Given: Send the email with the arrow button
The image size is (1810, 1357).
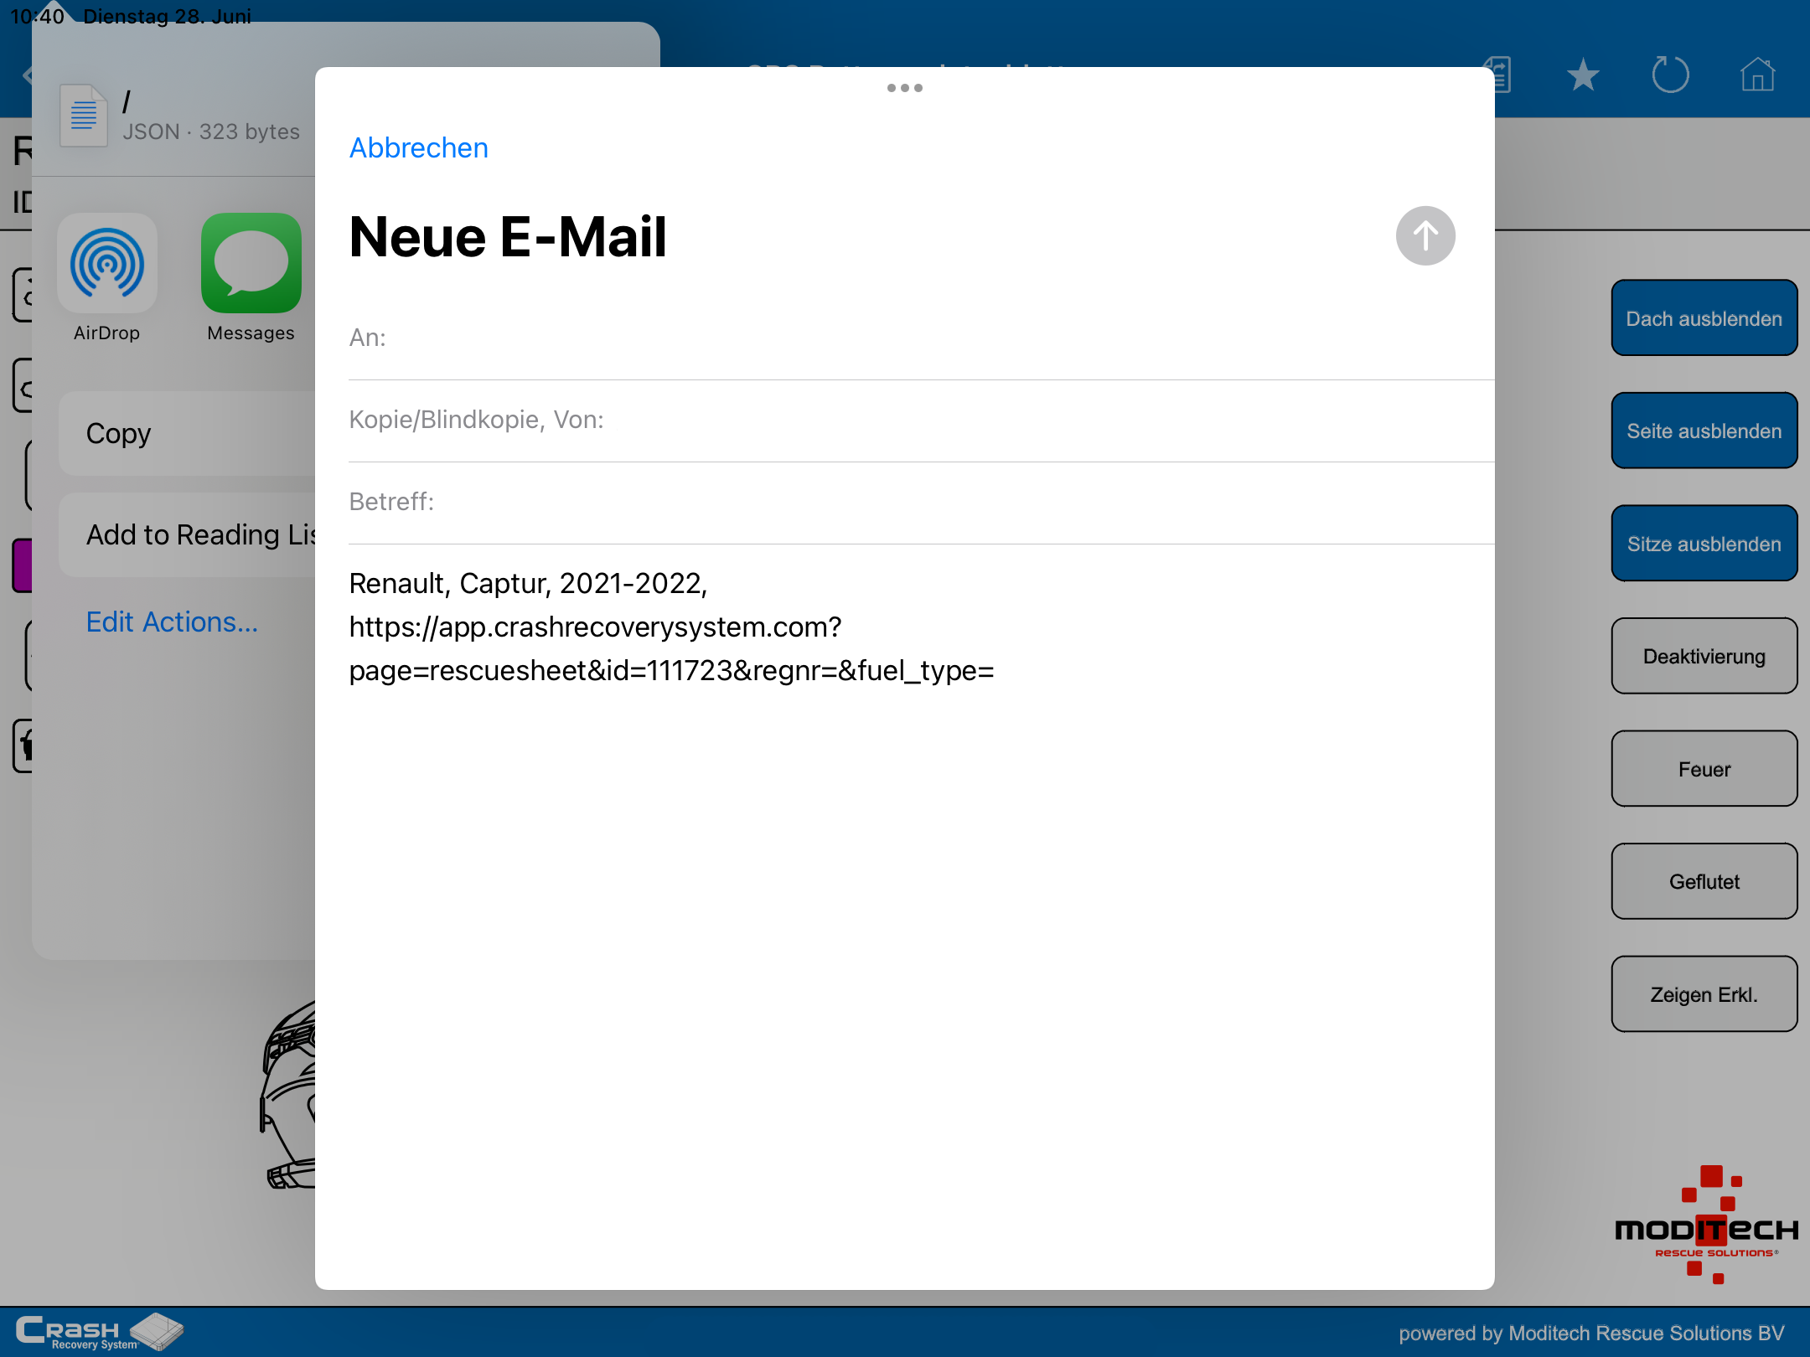Looking at the screenshot, I should pos(1425,236).
